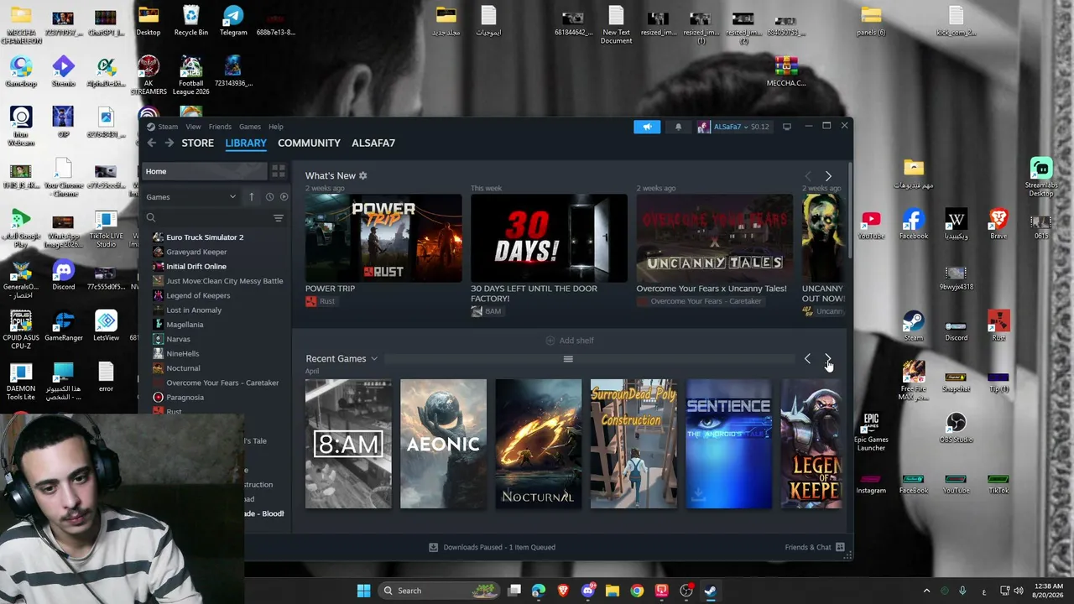Click the Rust tag under POWER TRIP

[x=321, y=301]
